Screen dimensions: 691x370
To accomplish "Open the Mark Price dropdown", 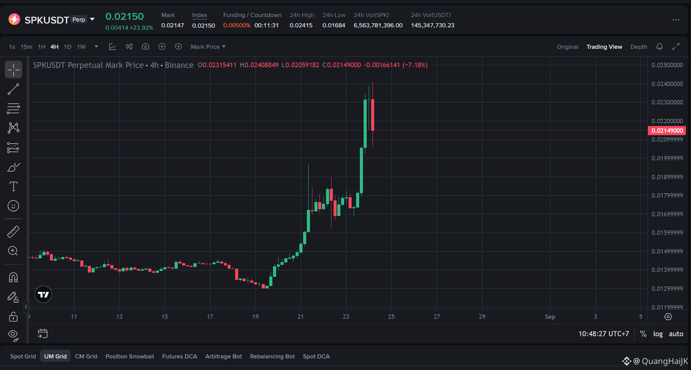I will (x=208, y=47).
